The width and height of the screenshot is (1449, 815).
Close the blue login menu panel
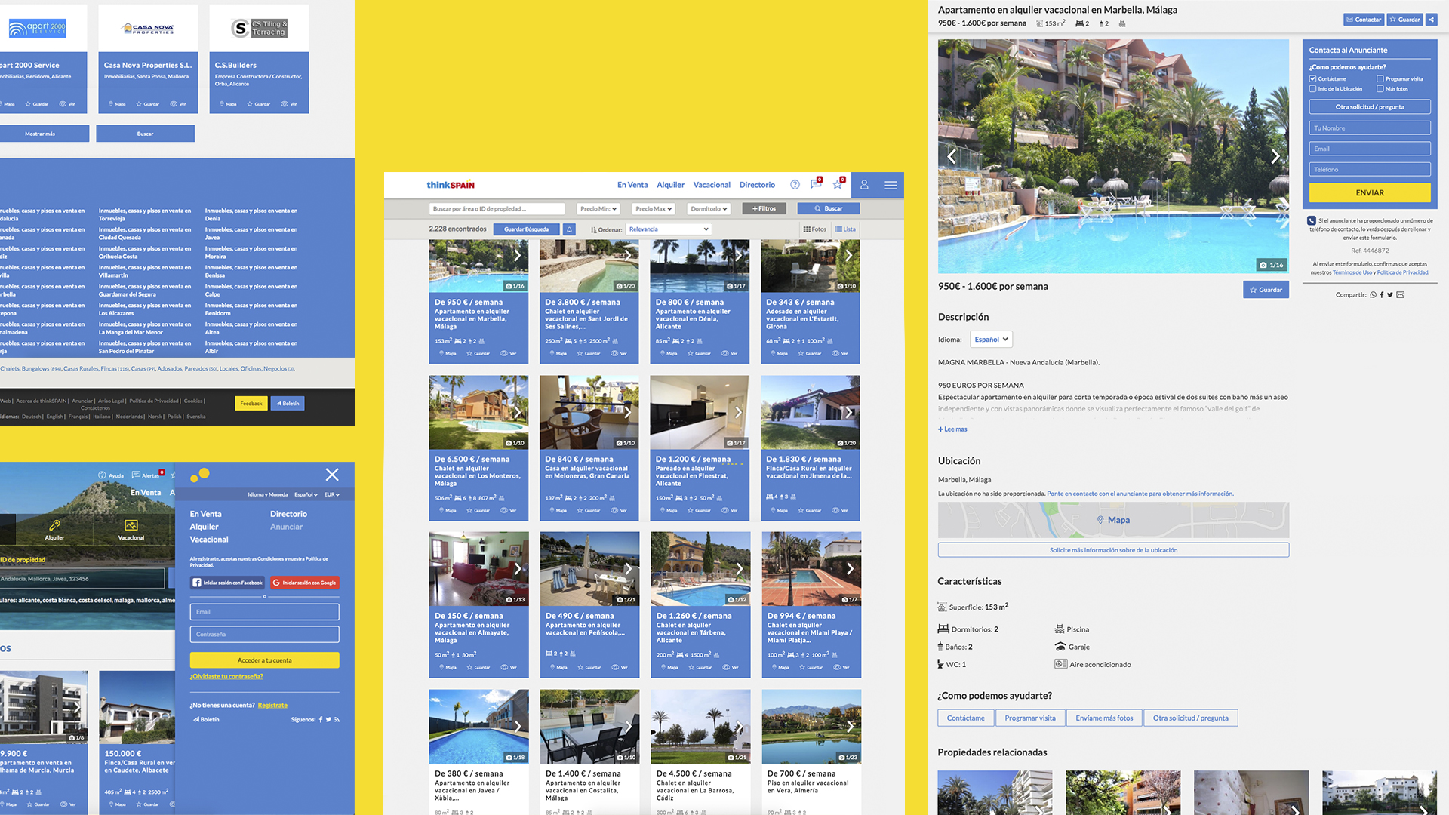tap(332, 475)
